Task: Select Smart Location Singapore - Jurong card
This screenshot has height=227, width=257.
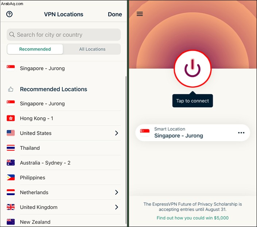Action: click(192, 133)
